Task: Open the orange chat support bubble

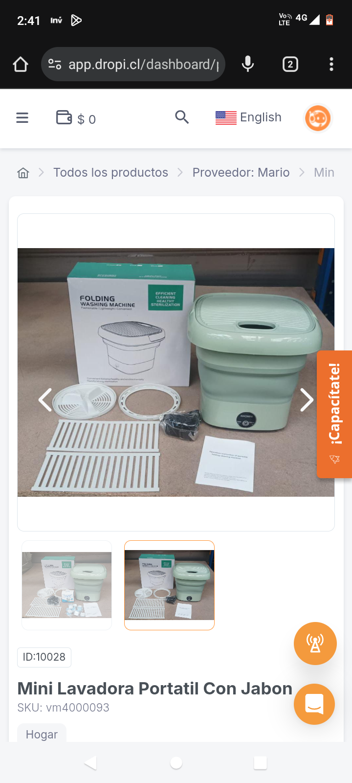Action: [314, 704]
